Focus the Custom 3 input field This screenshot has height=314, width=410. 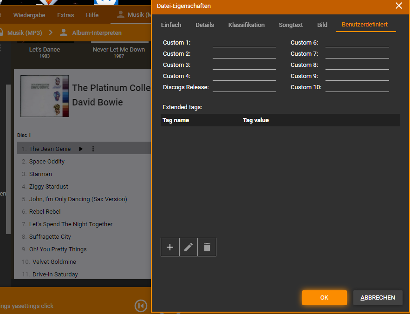point(244,65)
